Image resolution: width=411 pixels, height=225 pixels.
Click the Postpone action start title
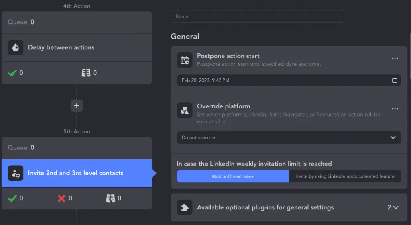tap(228, 56)
